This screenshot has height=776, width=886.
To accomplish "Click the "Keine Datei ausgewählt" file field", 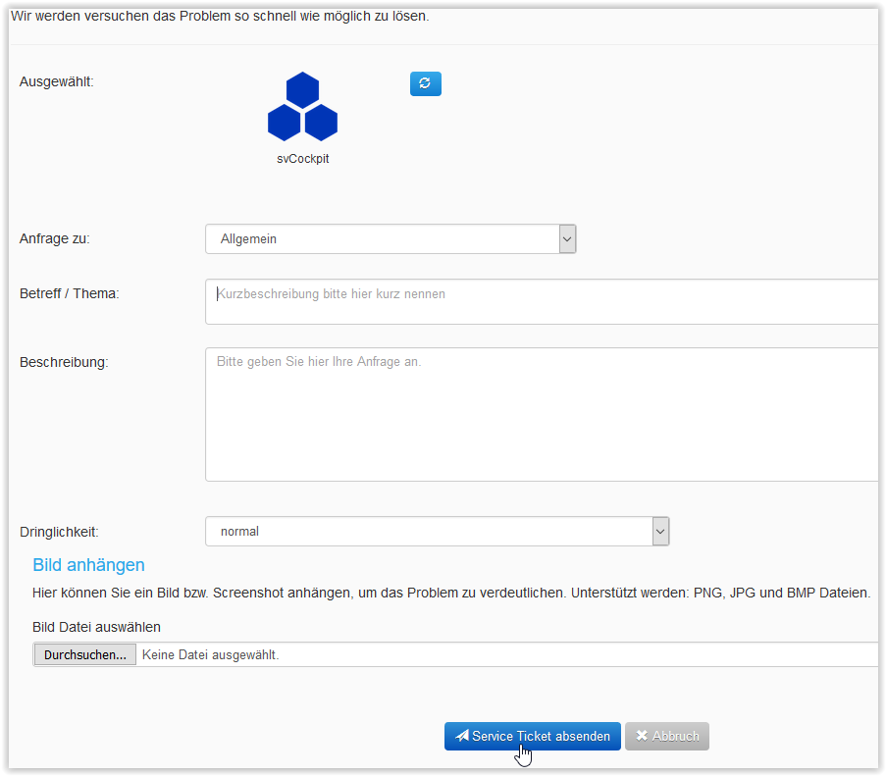I will pos(491,654).
